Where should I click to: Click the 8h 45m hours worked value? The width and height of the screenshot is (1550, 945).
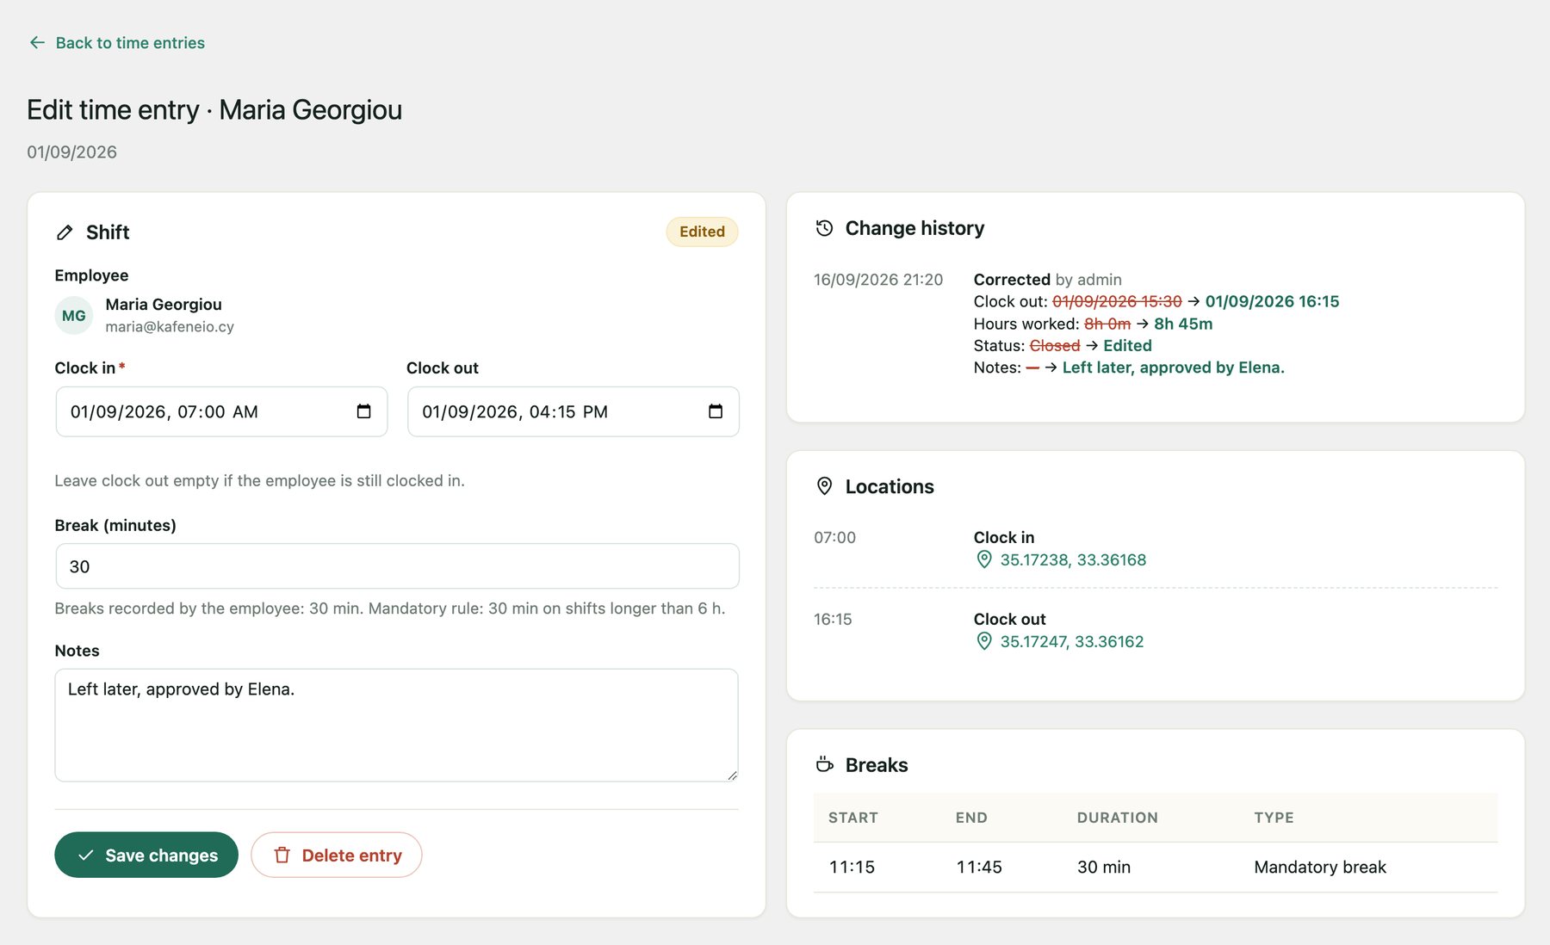1183,324
